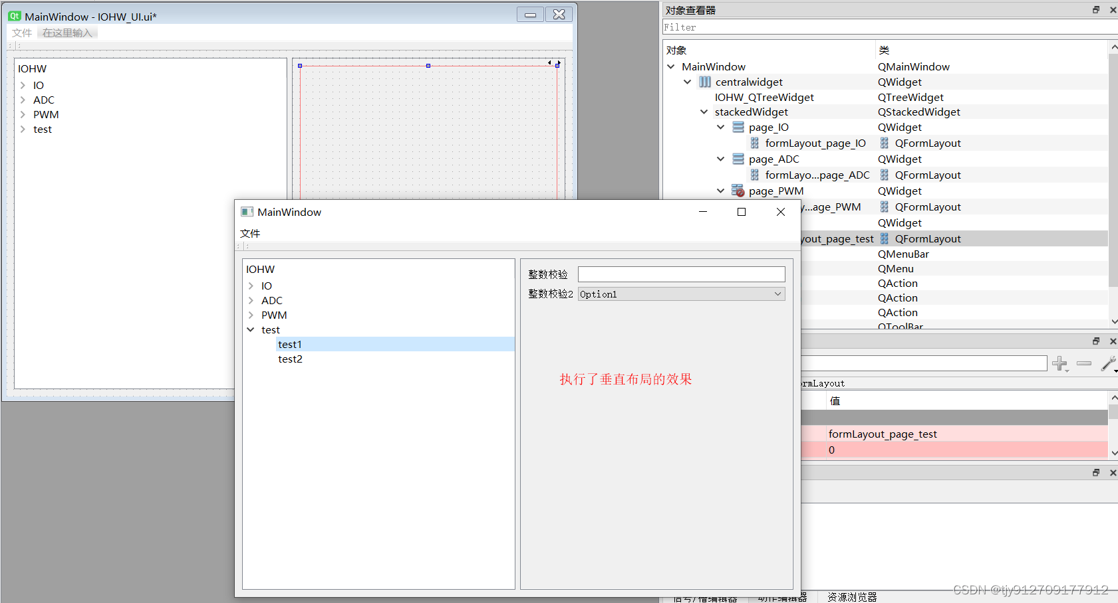Viewport: 1118px width, 603px height.
Task: Click the object inspector scrollbar down arrow
Action: click(1113, 321)
